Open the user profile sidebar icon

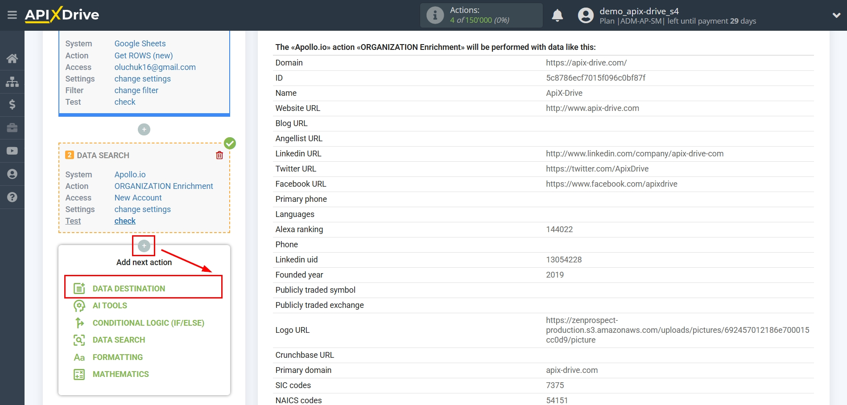(x=12, y=174)
